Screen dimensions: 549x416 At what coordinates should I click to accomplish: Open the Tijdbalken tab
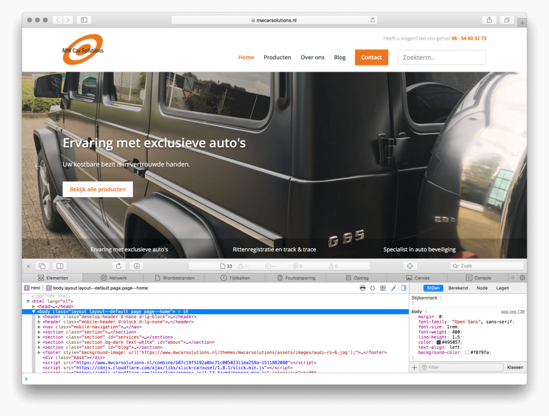click(235, 278)
